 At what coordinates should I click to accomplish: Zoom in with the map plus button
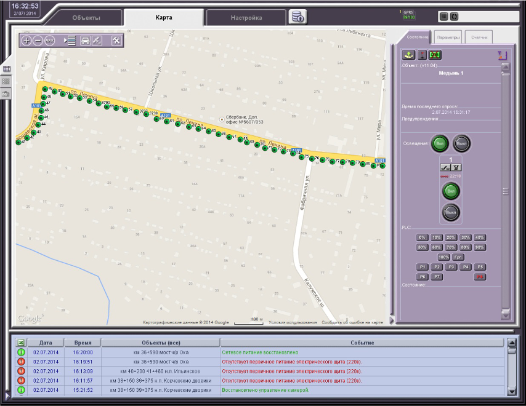coord(26,41)
